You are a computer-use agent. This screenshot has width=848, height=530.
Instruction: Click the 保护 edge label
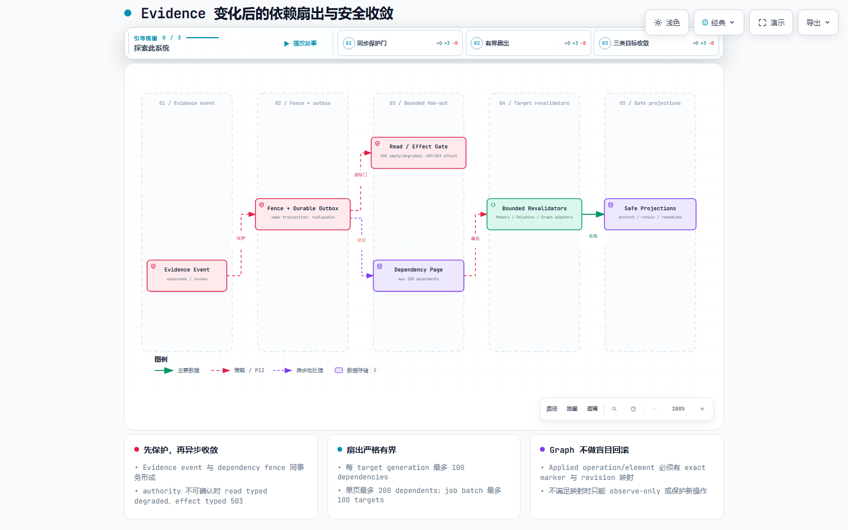pos(241,238)
